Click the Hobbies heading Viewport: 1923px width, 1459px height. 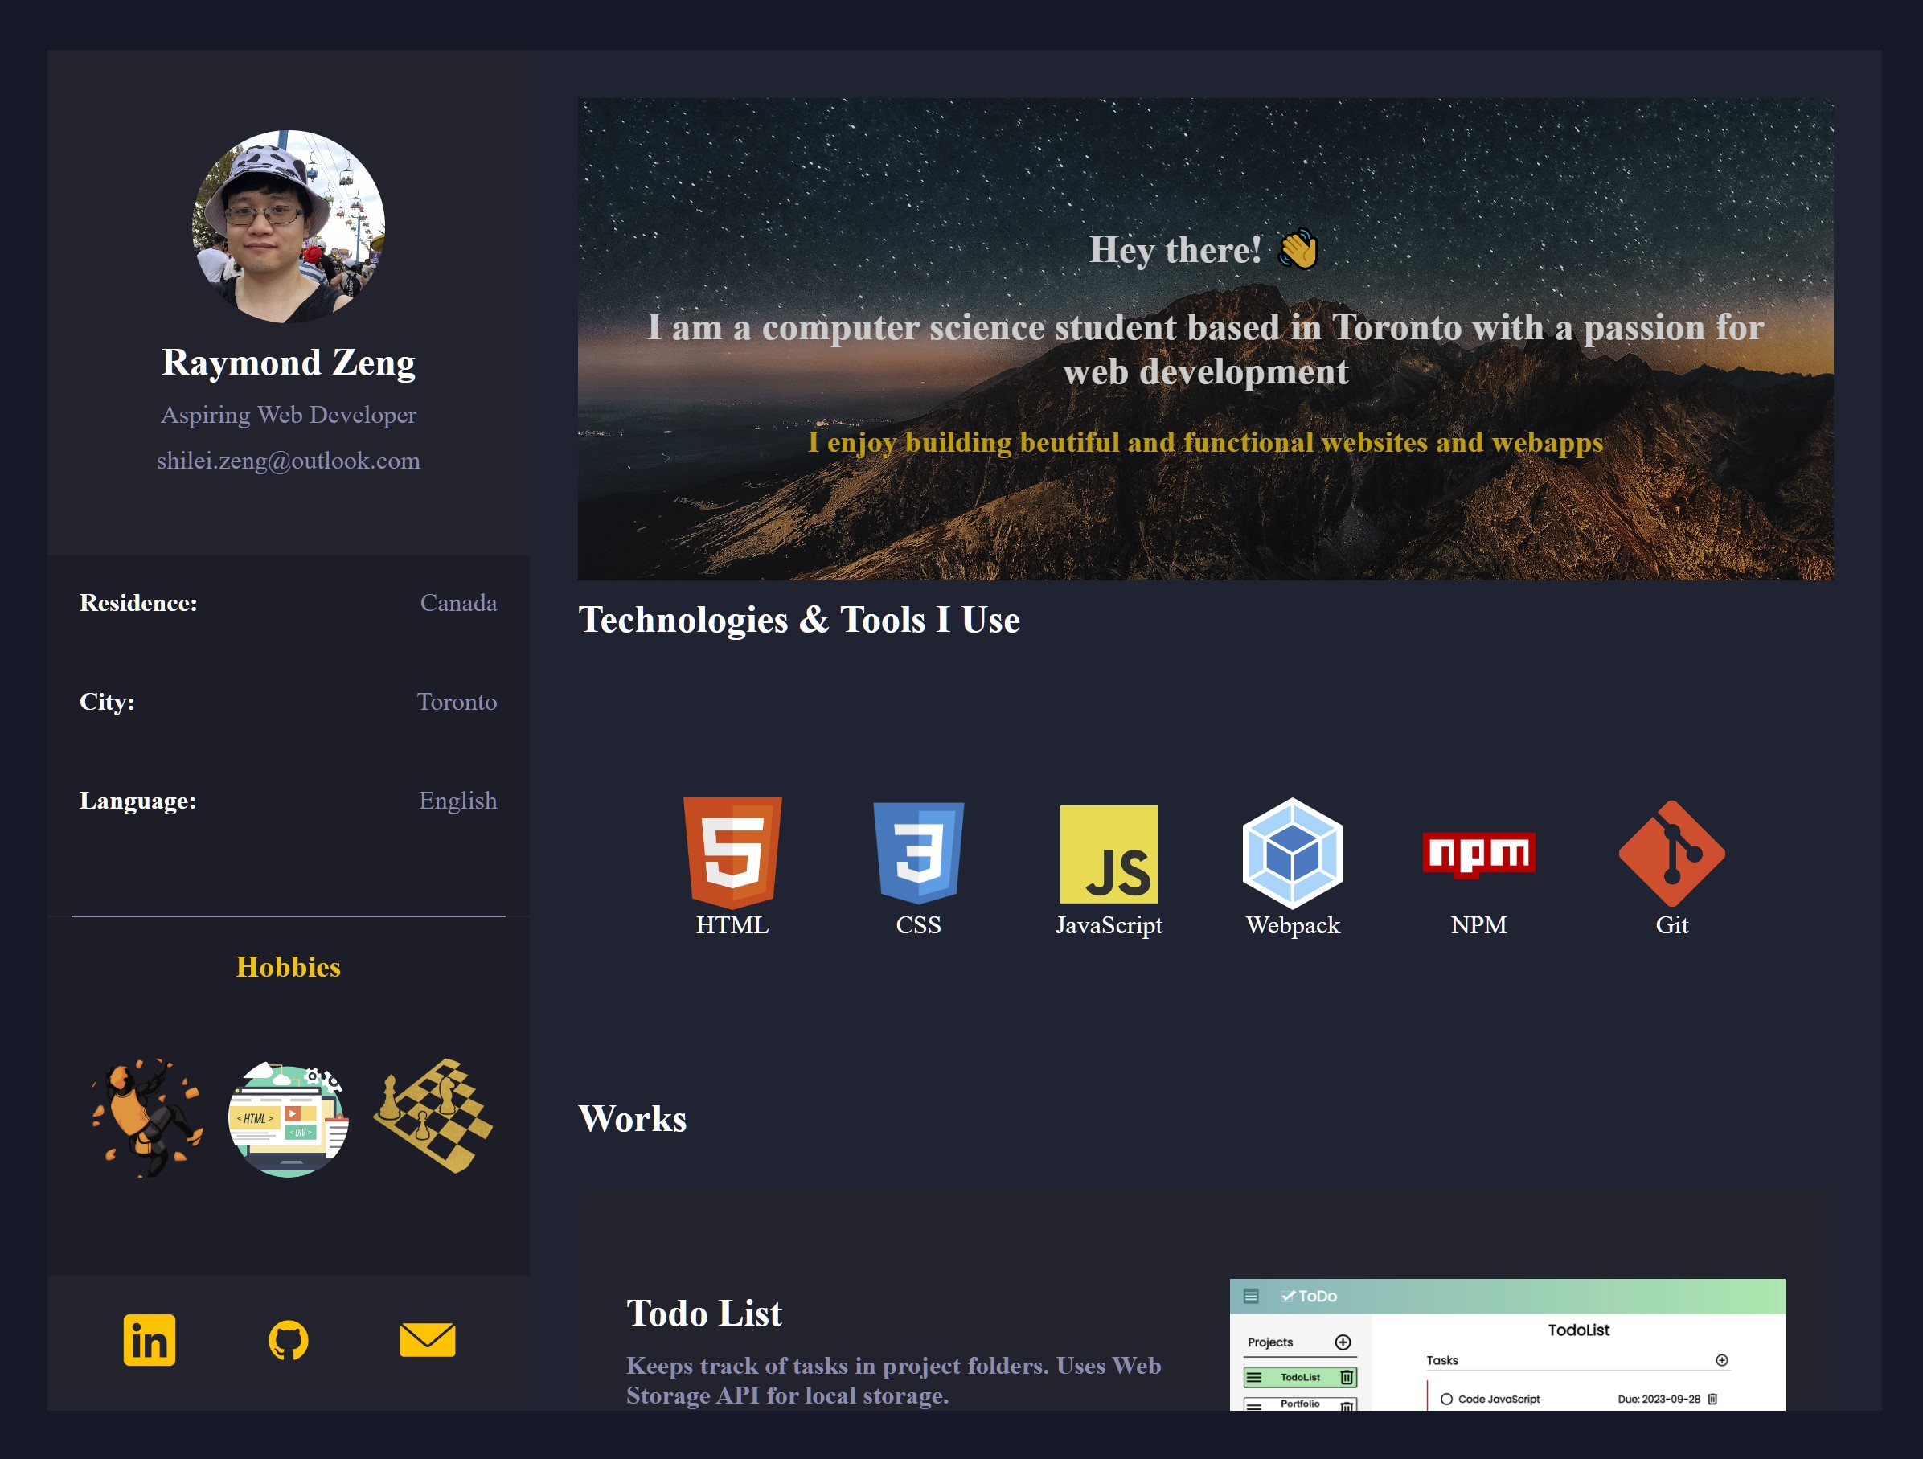pyautogui.click(x=289, y=967)
